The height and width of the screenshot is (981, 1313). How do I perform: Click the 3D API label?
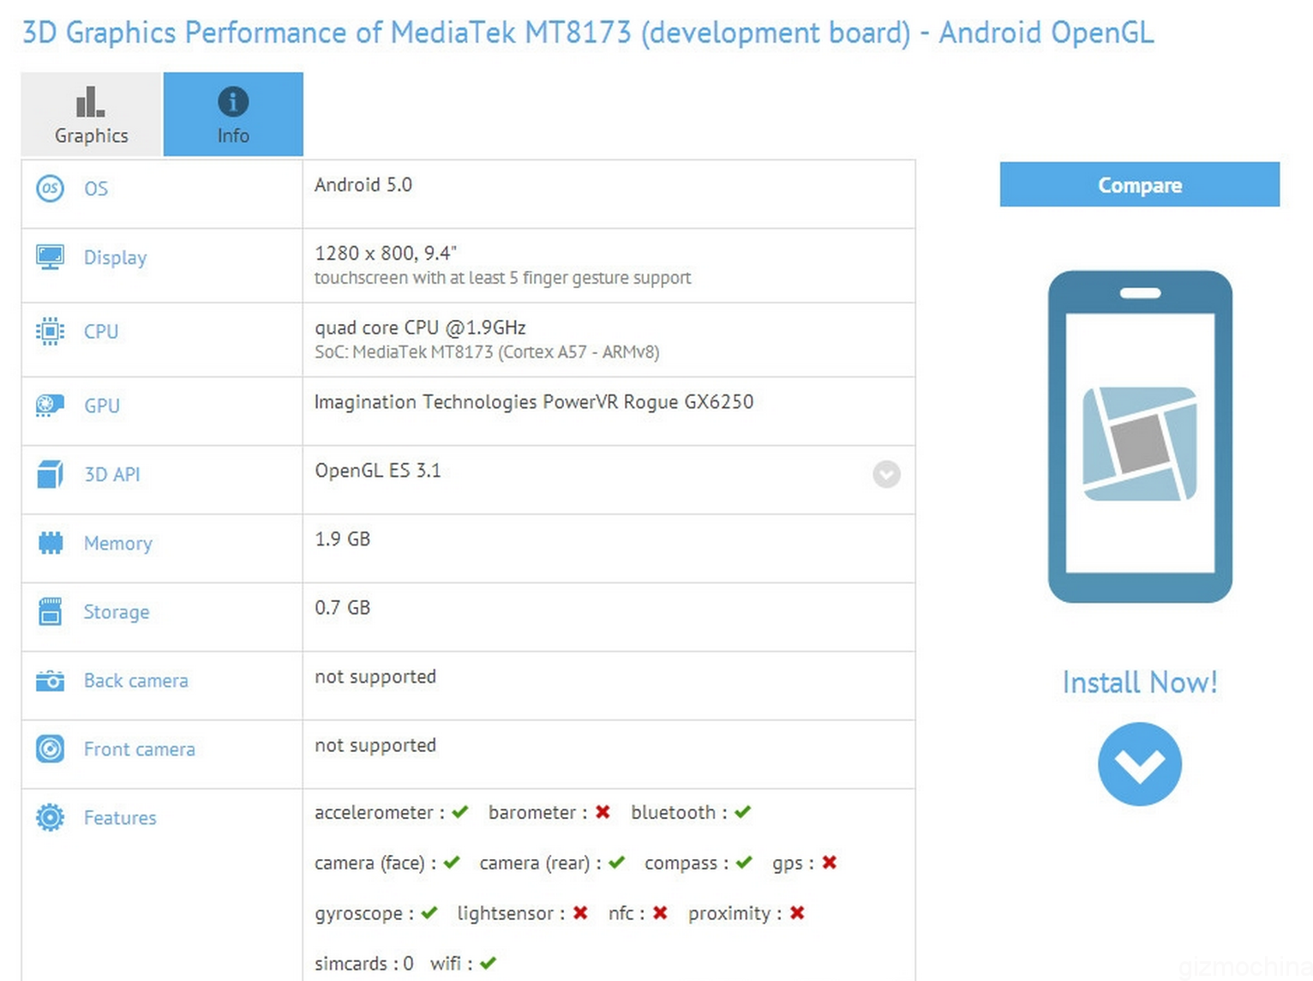coord(111,474)
